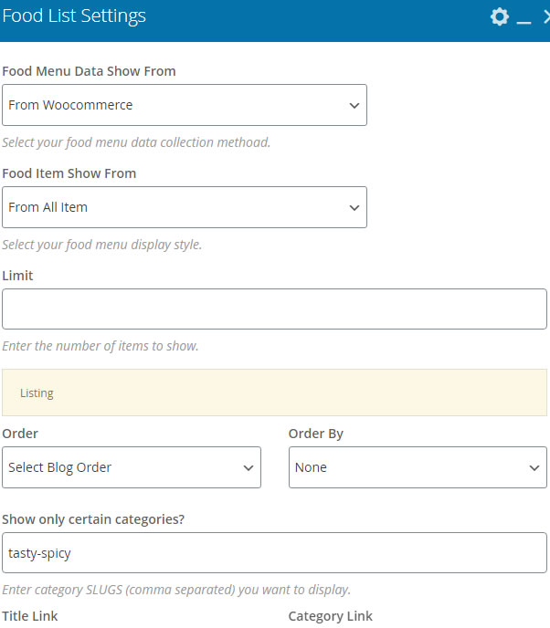Expand the Food Item Show From dropdown
550x628 pixels.
[x=185, y=207]
